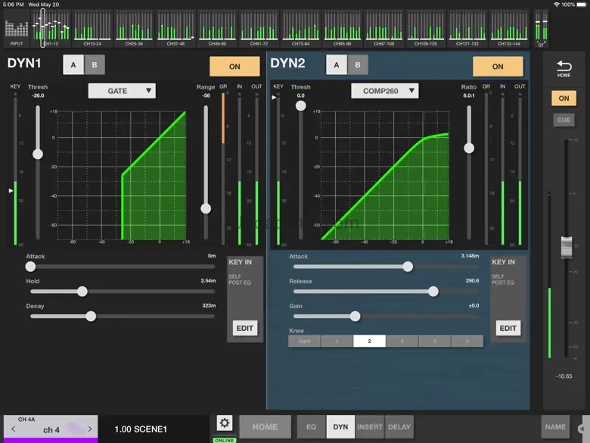The height and width of the screenshot is (443, 590).
Task: Open the ST stereo meter block
Action: pyautogui.click(x=542, y=29)
